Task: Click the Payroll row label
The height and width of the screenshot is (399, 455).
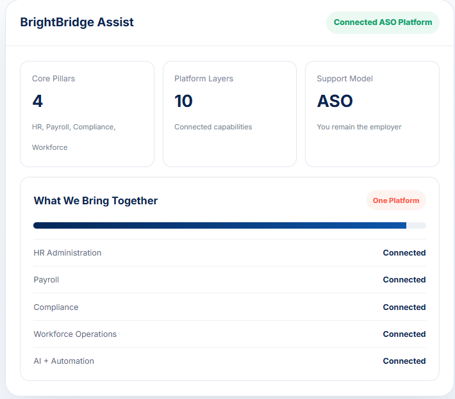Action: [x=46, y=280]
